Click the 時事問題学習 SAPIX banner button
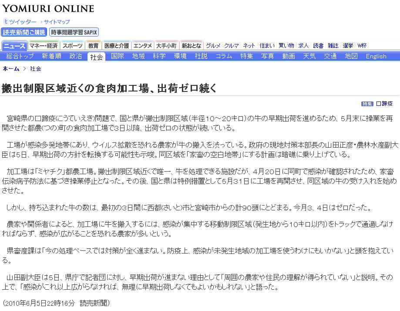The height and width of the screenshot is (311, 400). tap(74, 32)
